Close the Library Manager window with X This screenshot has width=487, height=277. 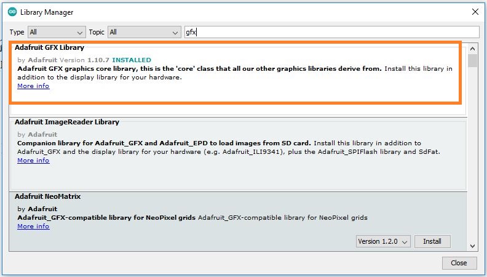(x=474, y=12)
